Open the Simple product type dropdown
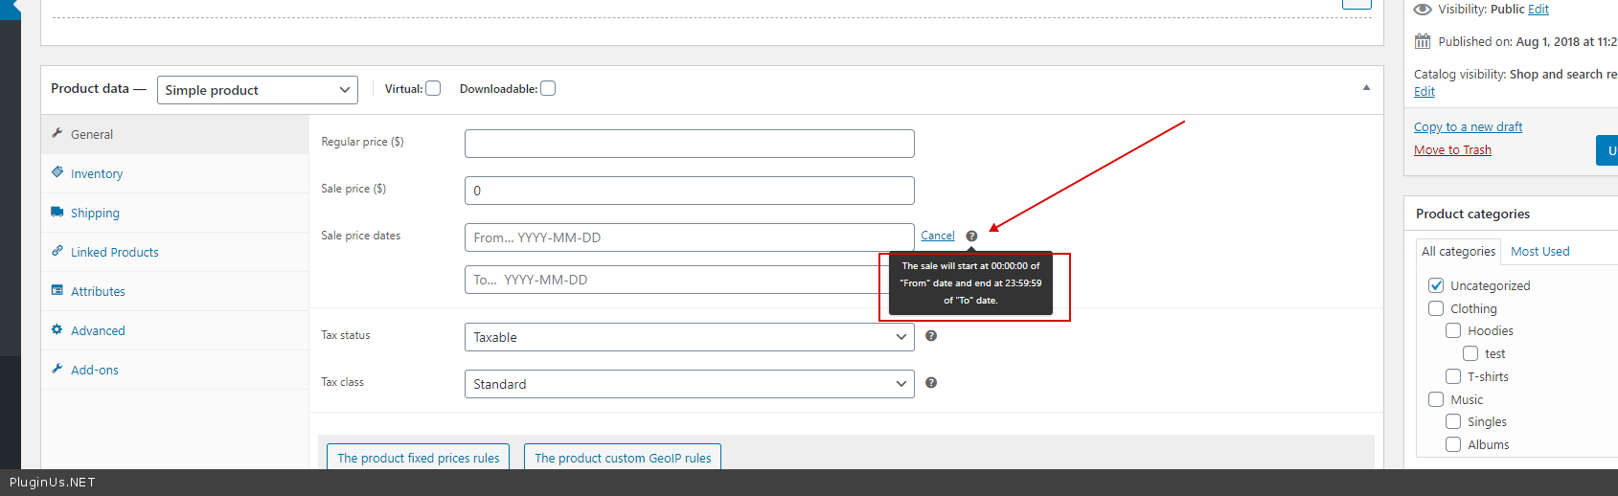The height and width of the screenshot is (496, 1618). [x=258, y=90]
